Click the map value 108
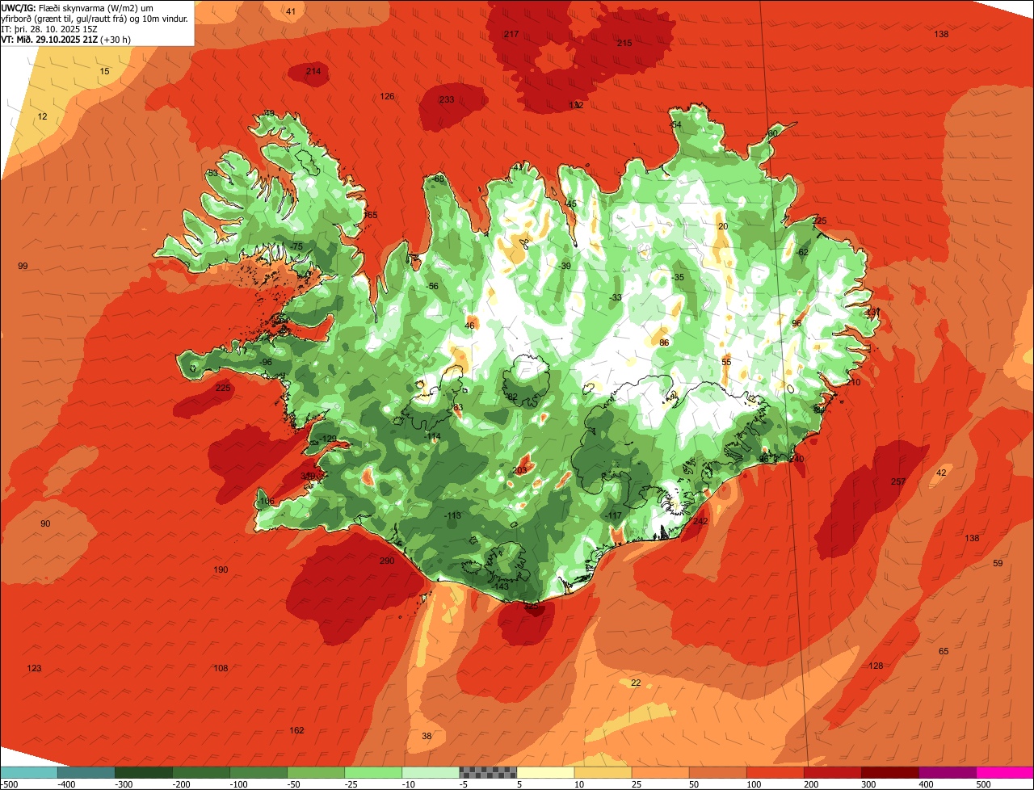Image resolution: width=1034 pixels, height=790 pixels. (x=221, y=668)
